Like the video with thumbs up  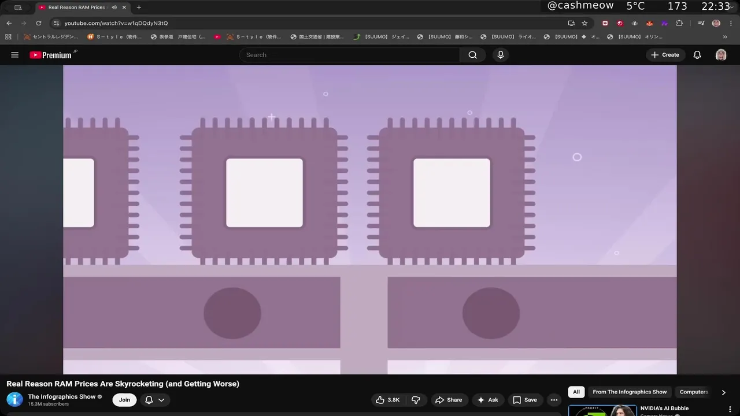387,400
